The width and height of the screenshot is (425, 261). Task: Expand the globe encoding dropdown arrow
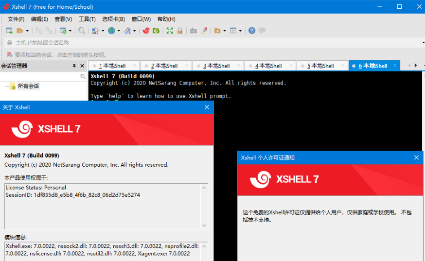coord(119,31)
